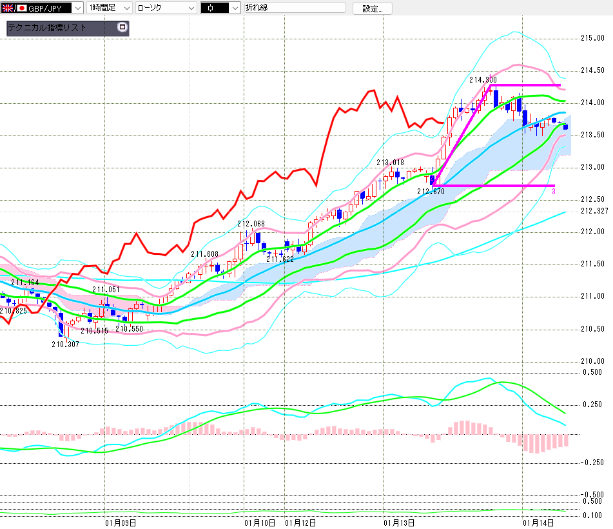Click the 215.00 price scale label
613x529 pixels.
(592, 38)
